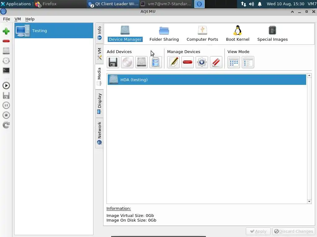Add a new virtual machine (green plus)
The width and height of the screenshot is (317, 237).
[6, 31]
